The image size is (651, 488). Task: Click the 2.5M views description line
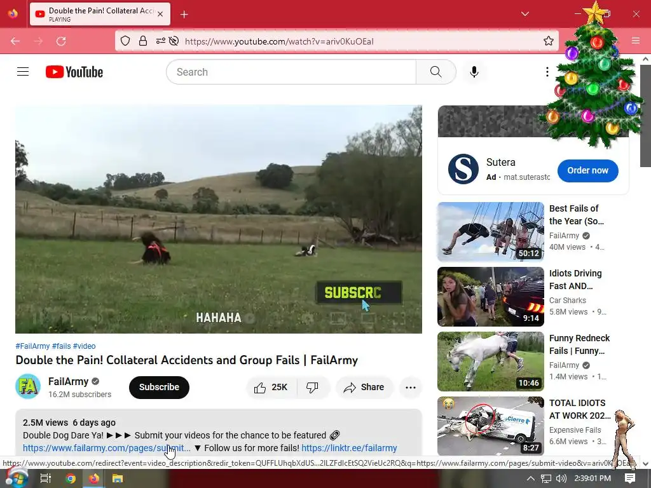pyautogui.click(x=69, y=423)
